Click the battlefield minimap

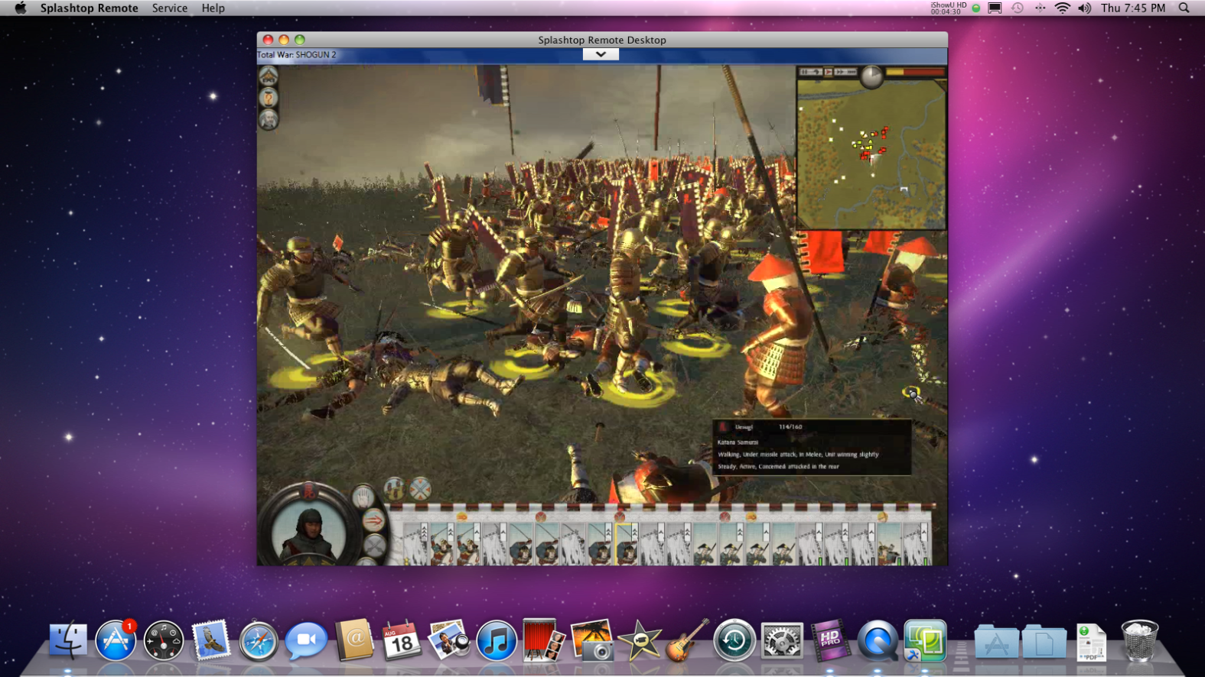871,154
